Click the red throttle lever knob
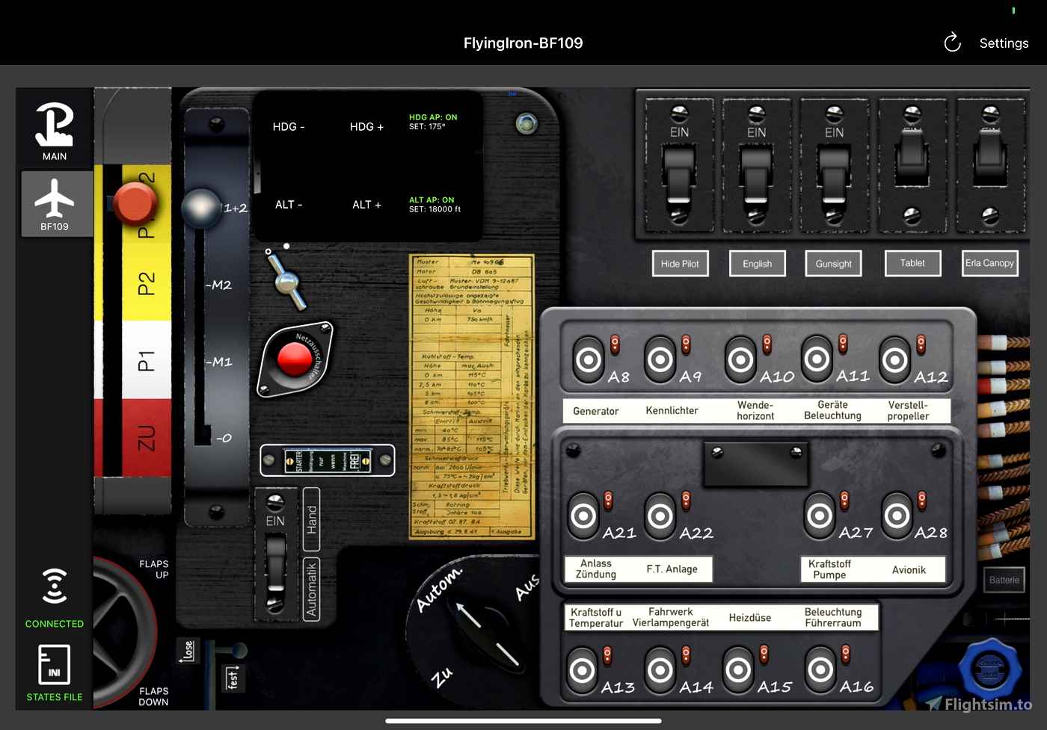 (134, 203)
